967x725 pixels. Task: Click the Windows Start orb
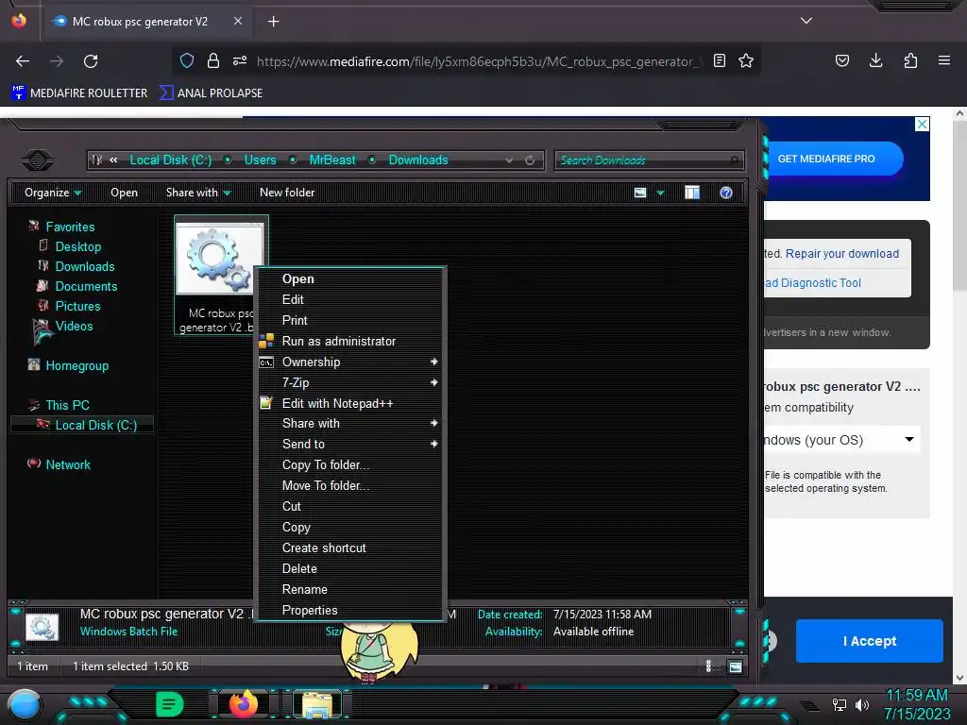(x=24, y=704)
